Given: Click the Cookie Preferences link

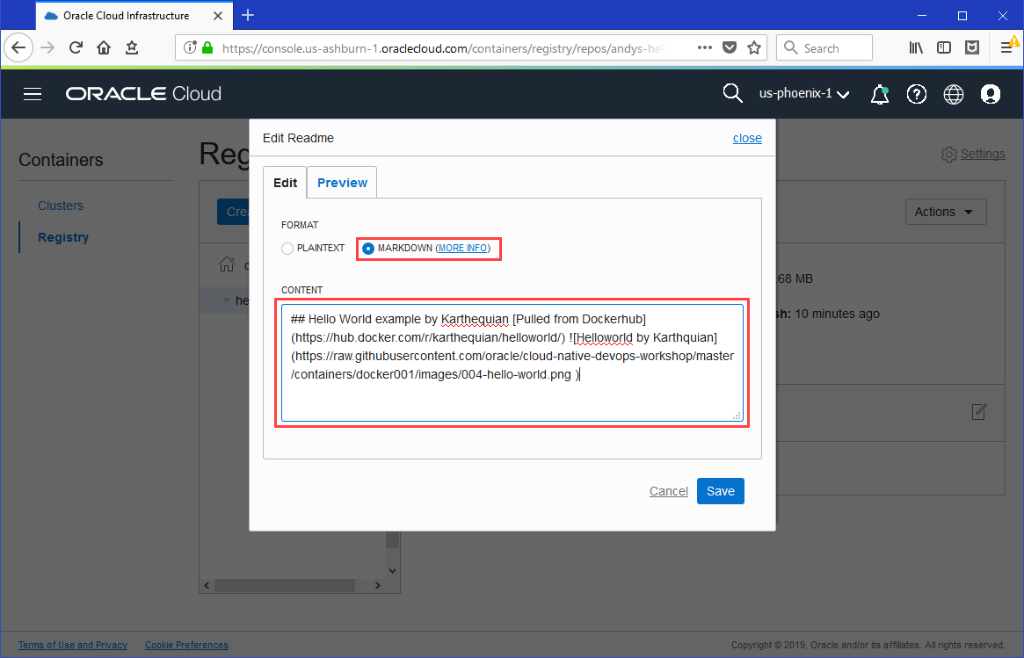Looking at the screenshot, I should [x=186, y=645].
